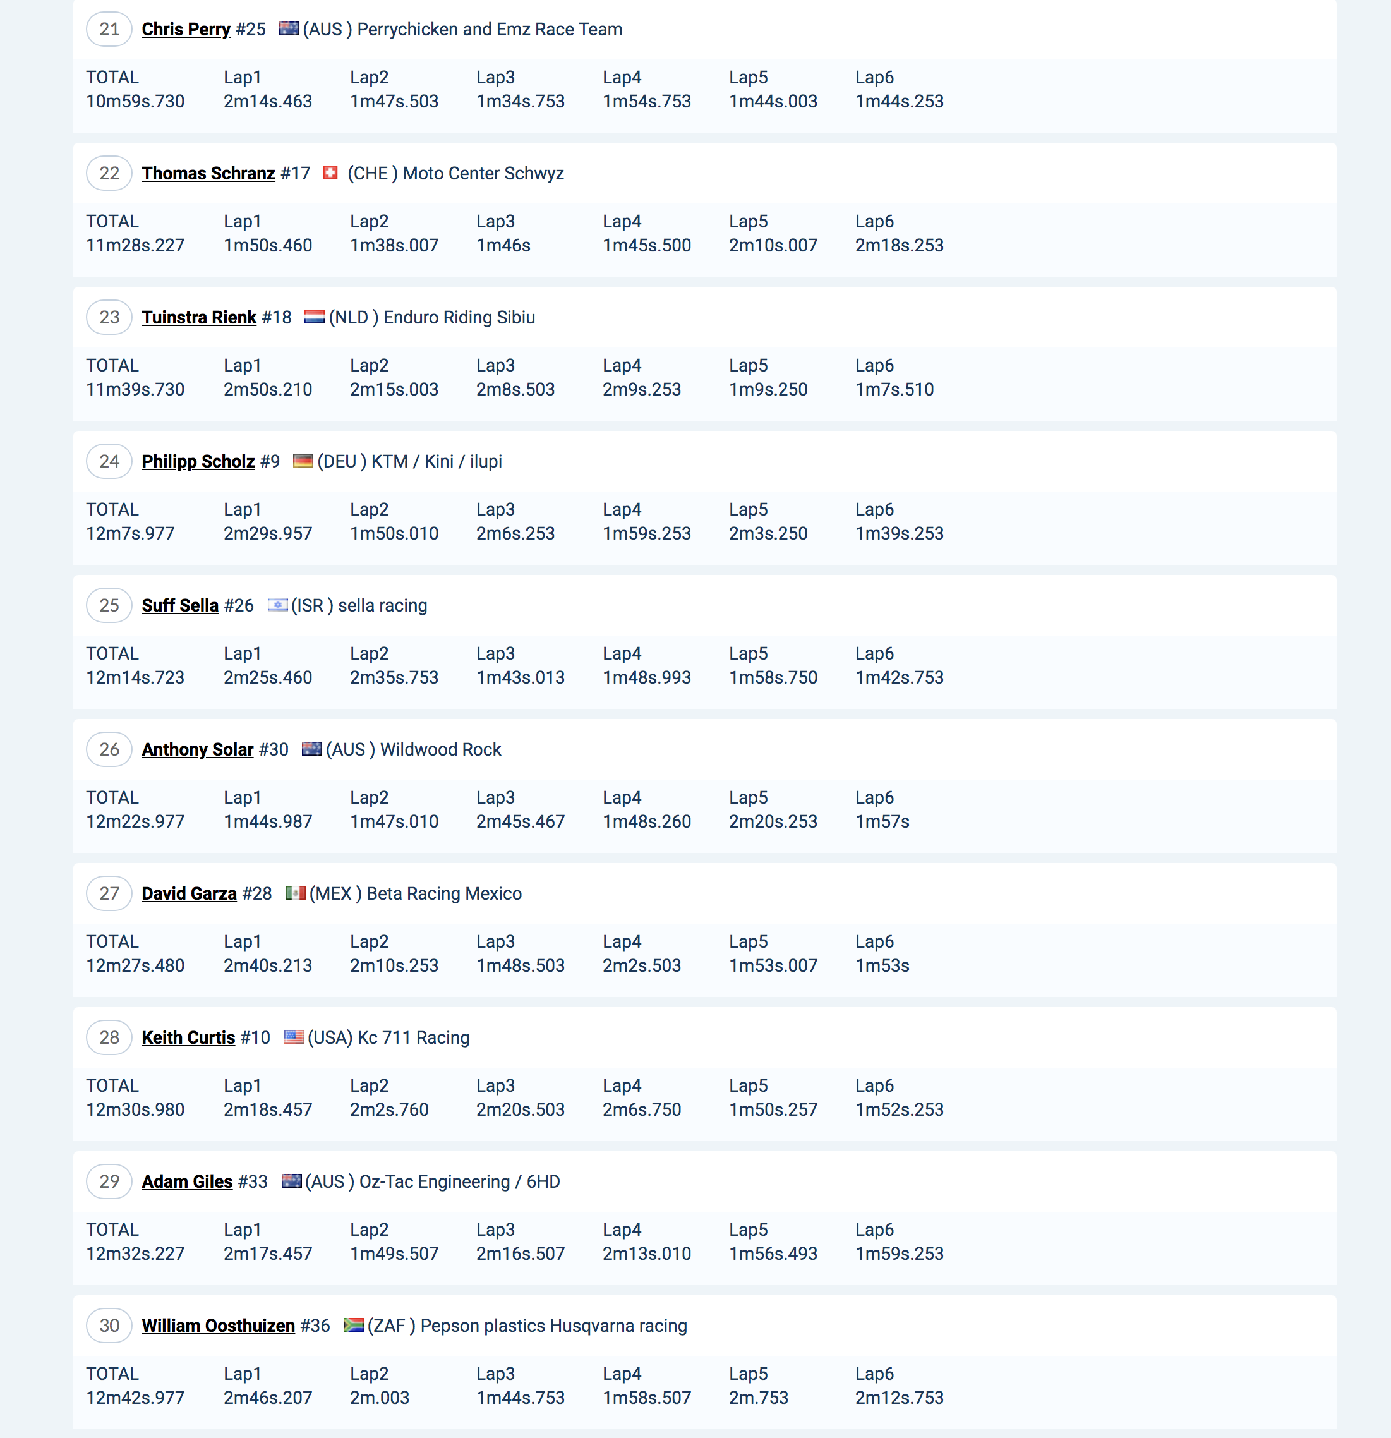Click the Israeli flag next to Suff Sella
1391x1438 pixels.
click(x=277, y=605)
